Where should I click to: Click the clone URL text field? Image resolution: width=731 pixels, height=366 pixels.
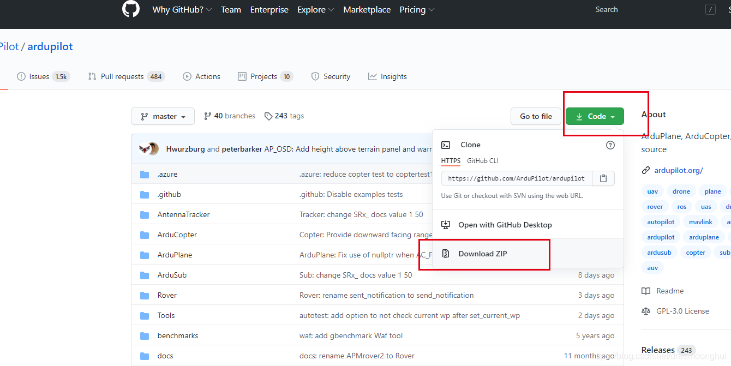pos(517,178)
